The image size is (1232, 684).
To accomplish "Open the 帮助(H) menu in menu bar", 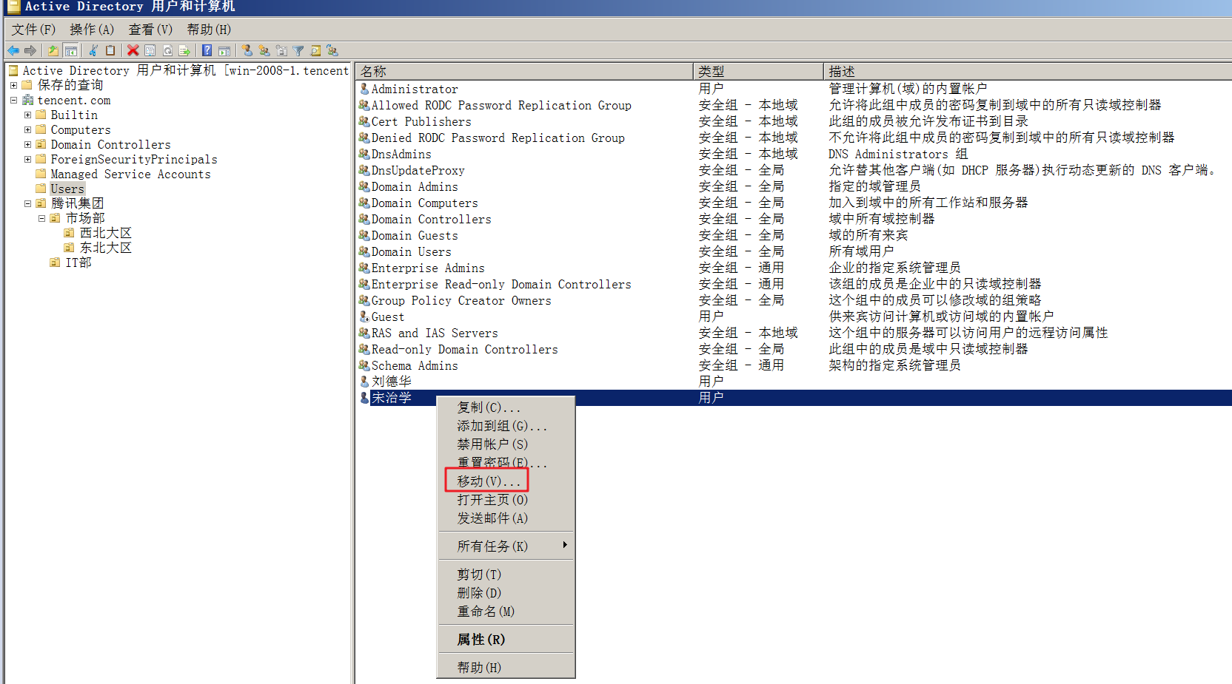I will click(x=209, y=30).
